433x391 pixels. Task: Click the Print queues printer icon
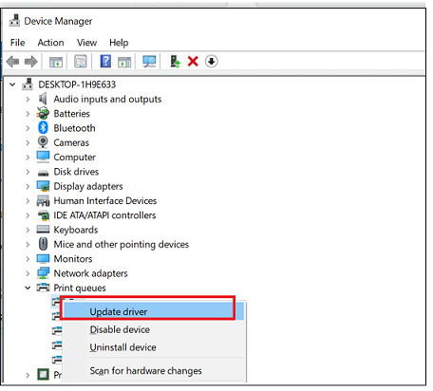coord(43,288)
